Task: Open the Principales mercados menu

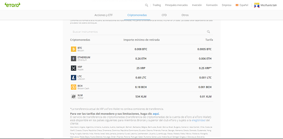Action: [176, 5]
